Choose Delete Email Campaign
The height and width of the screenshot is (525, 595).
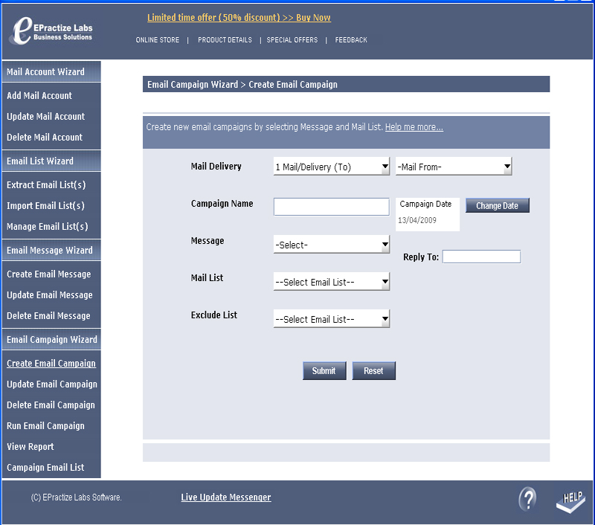[x=51, y=405]
